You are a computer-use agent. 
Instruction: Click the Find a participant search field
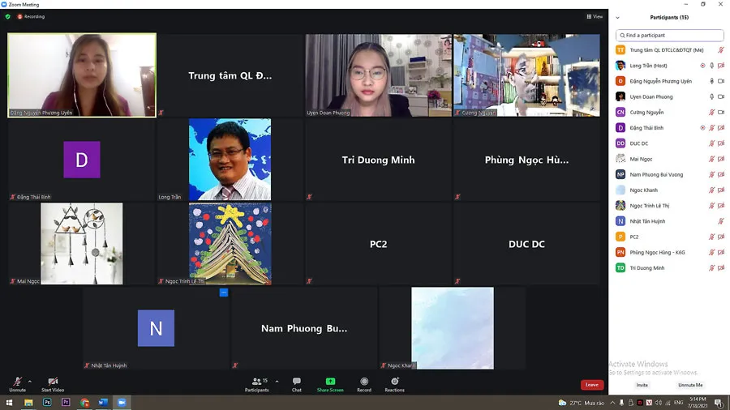coord(669,36)
